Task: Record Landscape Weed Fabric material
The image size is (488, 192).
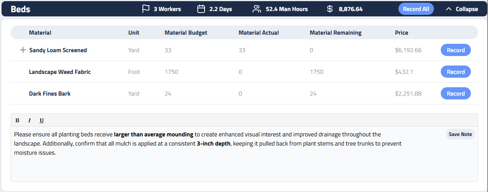Action: click(x=456, y=72)
